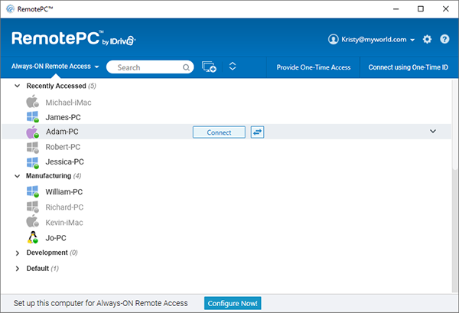Screen dimensions: 459x313
Task: Select Adam-PC in the list
Action: (62, 132)
